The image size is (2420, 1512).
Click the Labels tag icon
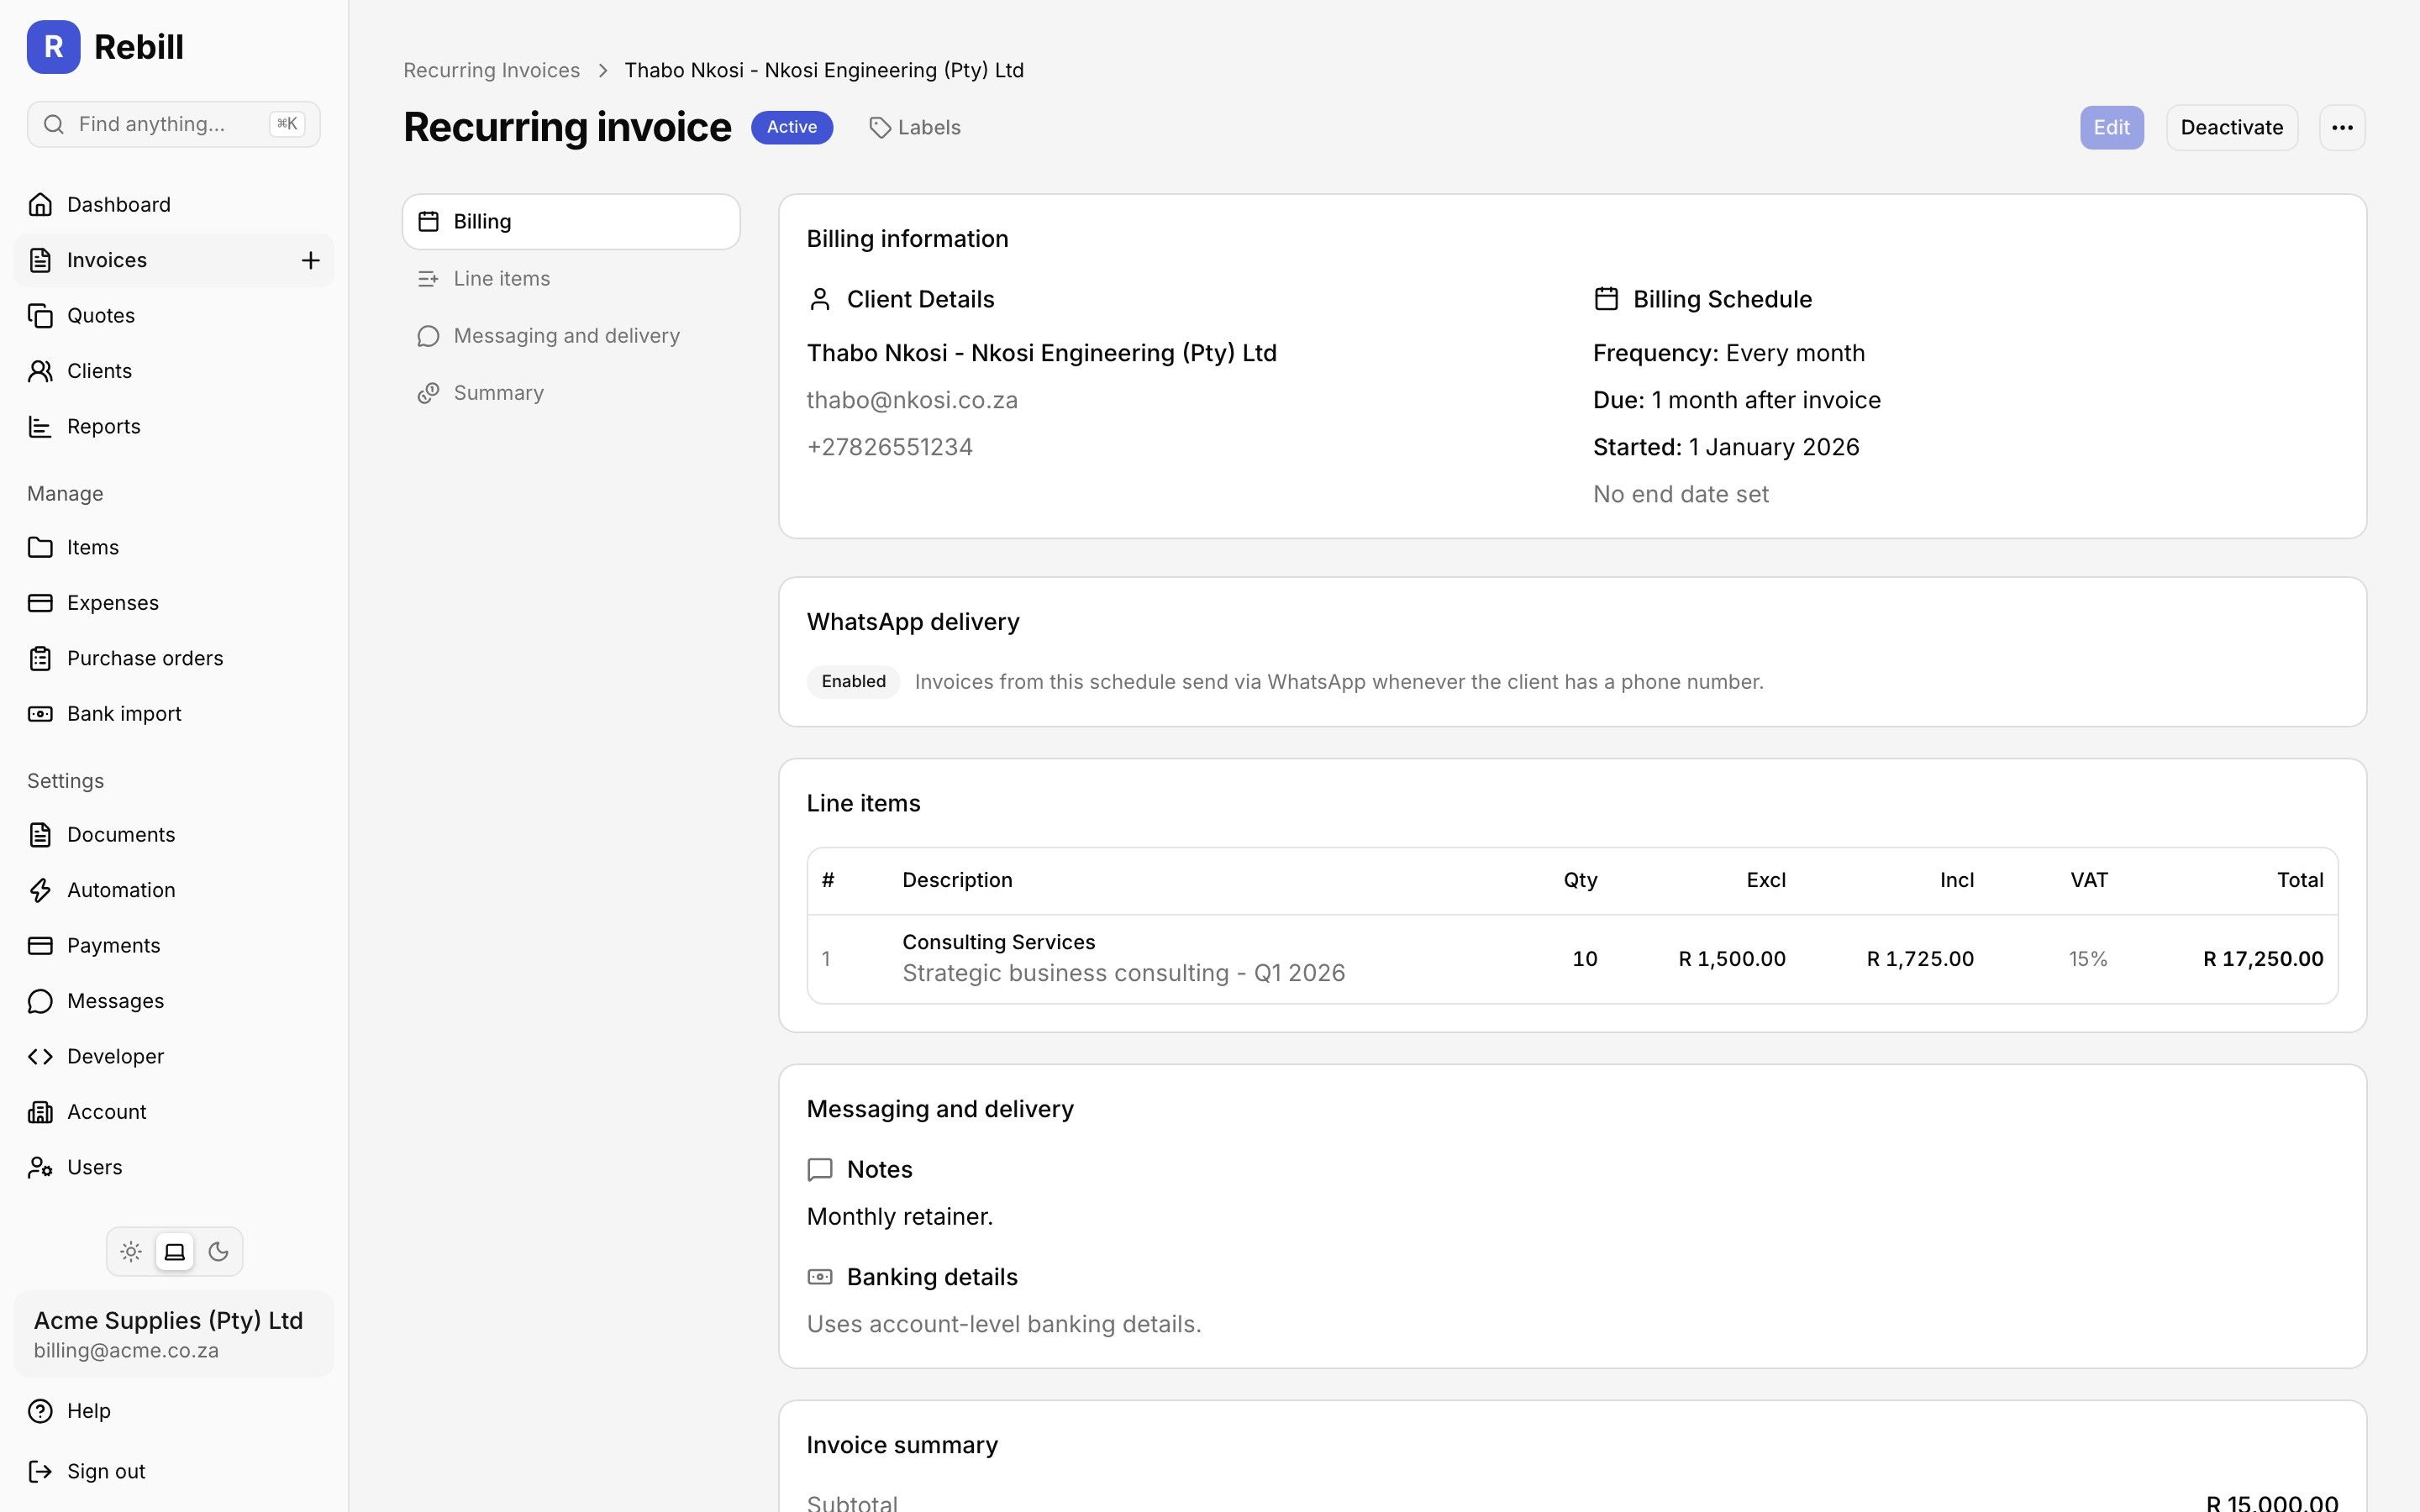[879, 128]
